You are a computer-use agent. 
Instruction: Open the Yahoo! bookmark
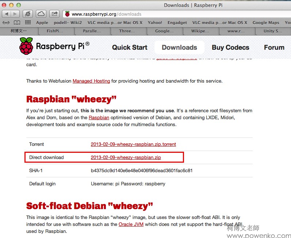tap(155, 23)
